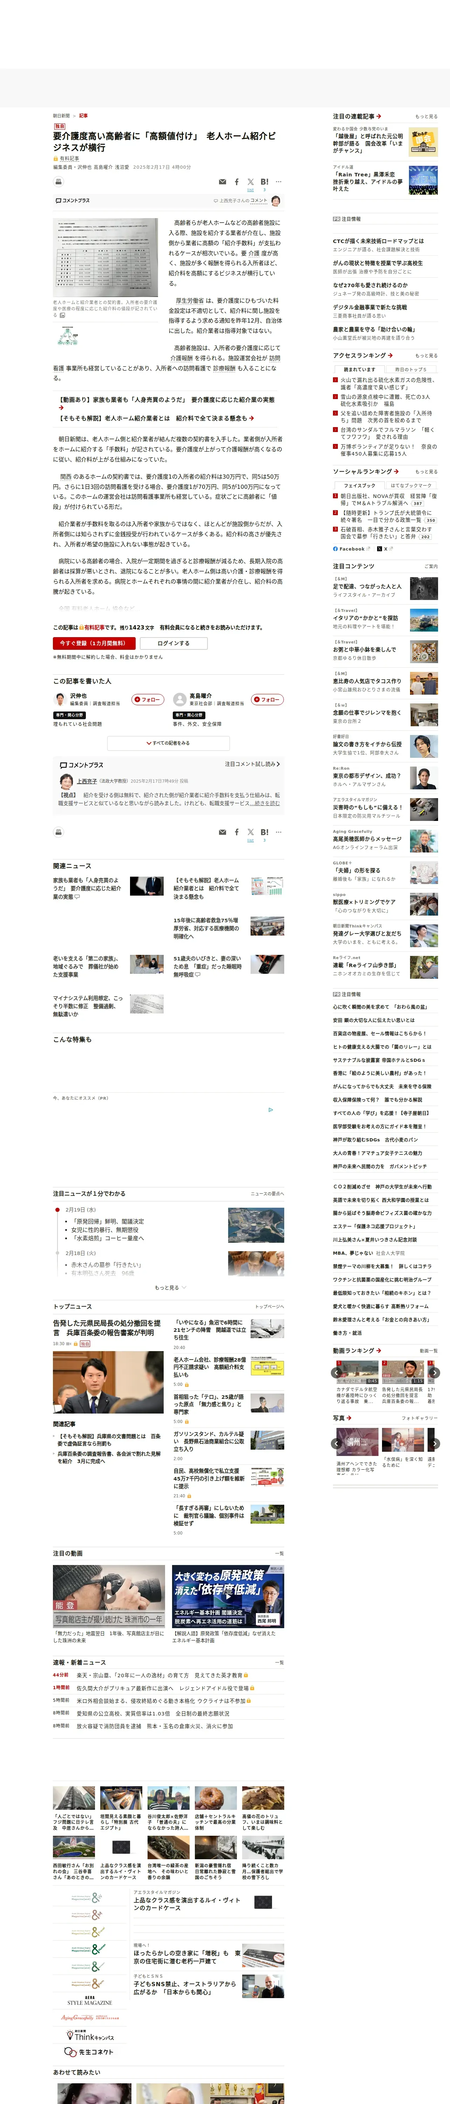
Task: Open 「越後屋」と呼ばれた元公明幹部 series thumbnail
Action: (x=423, y=142)
